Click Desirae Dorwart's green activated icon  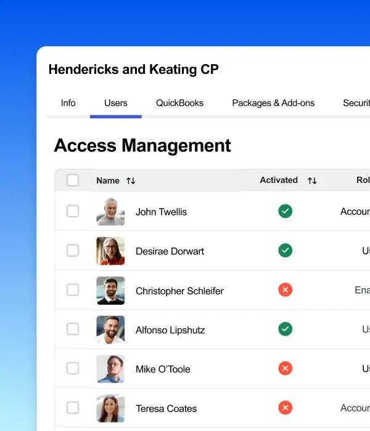285,251
